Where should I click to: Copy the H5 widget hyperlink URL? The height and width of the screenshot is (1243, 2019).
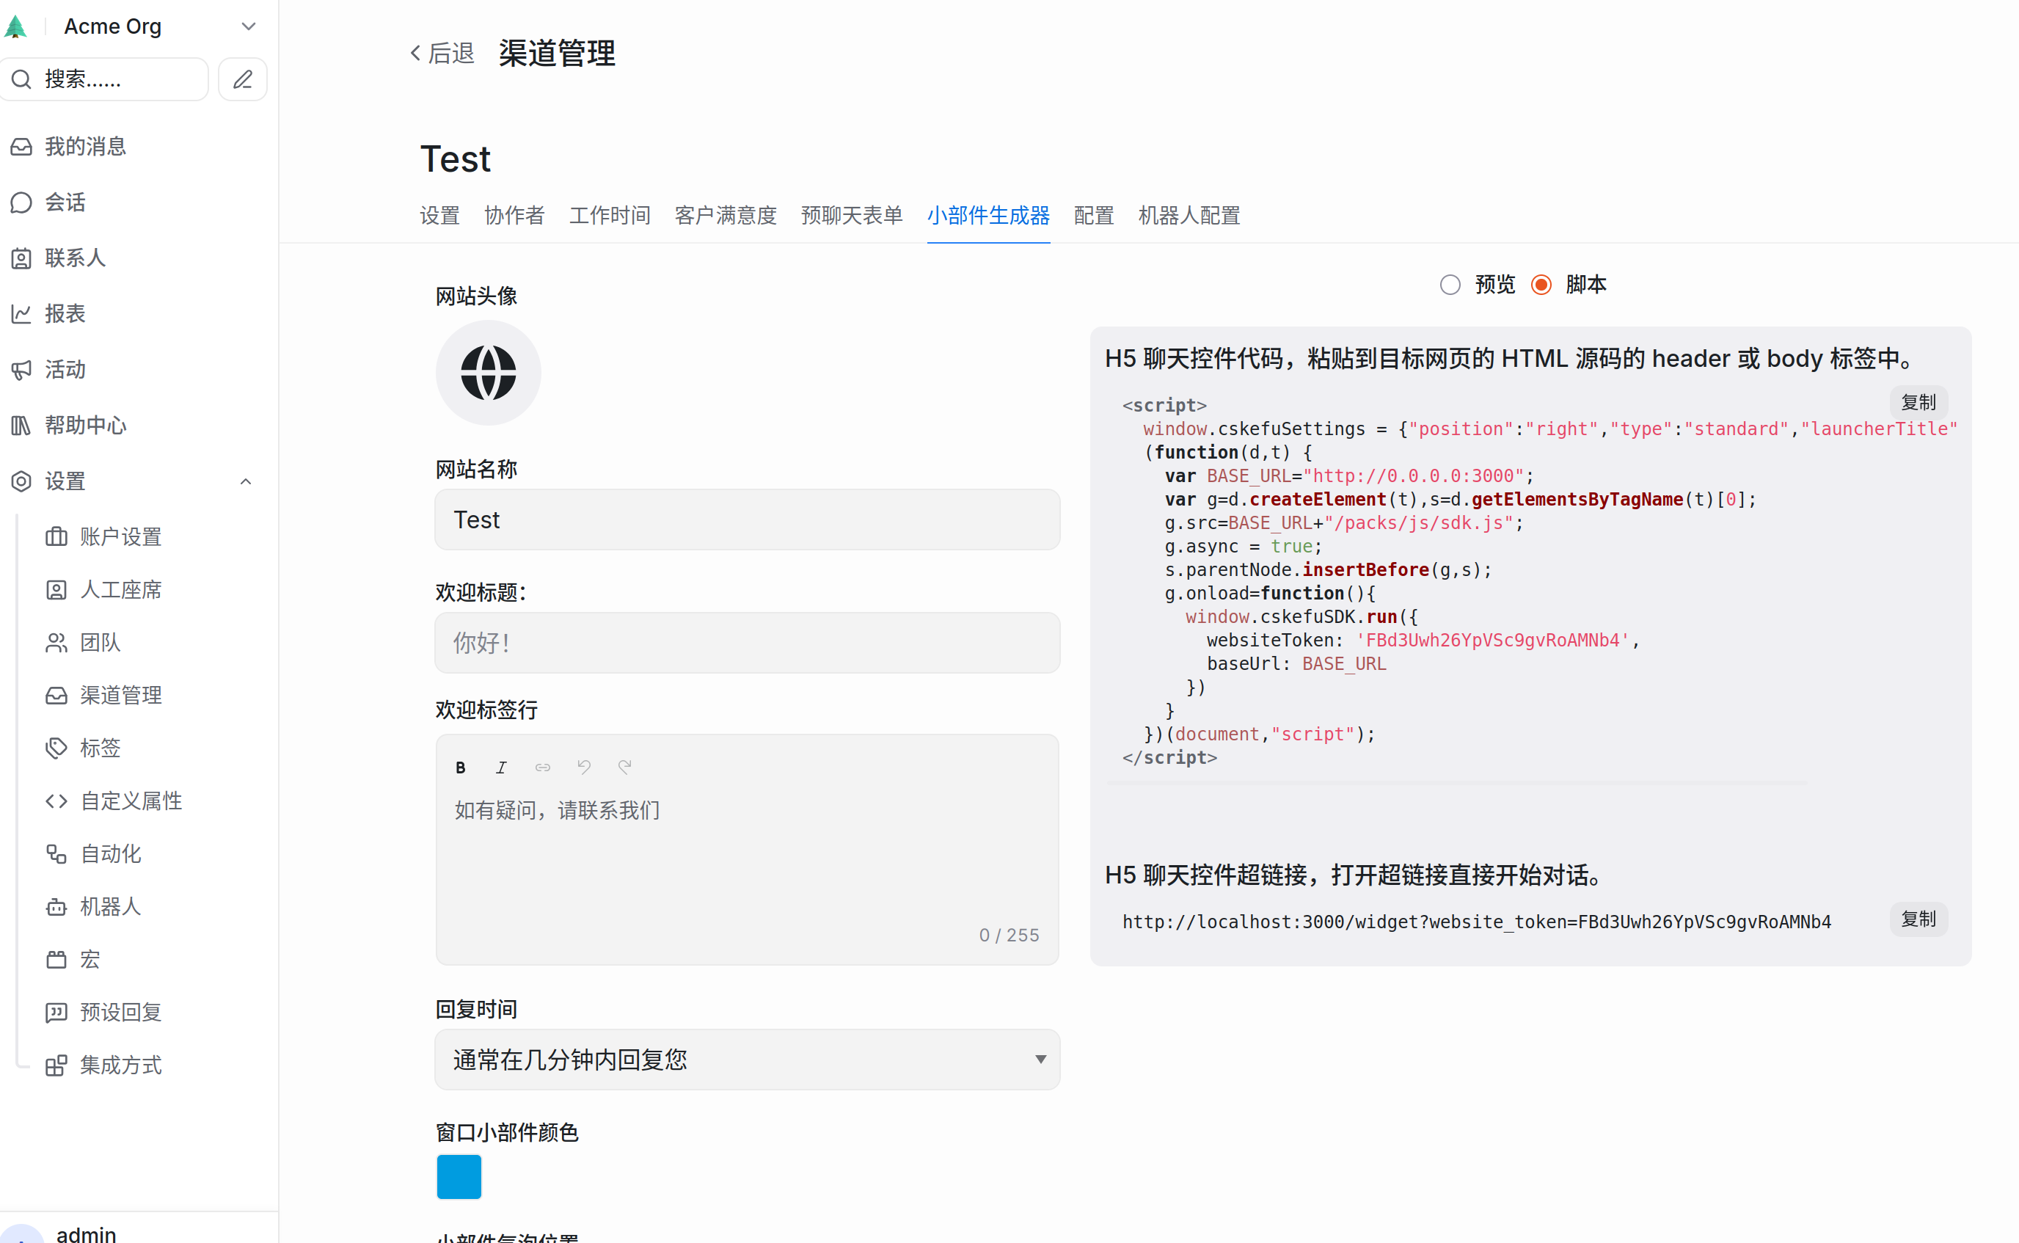(x=1918, y=918)
